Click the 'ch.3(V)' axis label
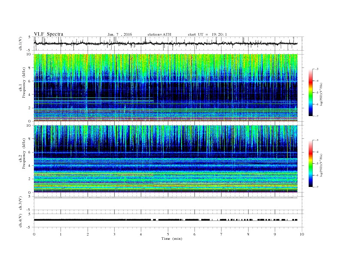Image resolution: width=340 pixels, height=263 pixels. coord(20,203)
